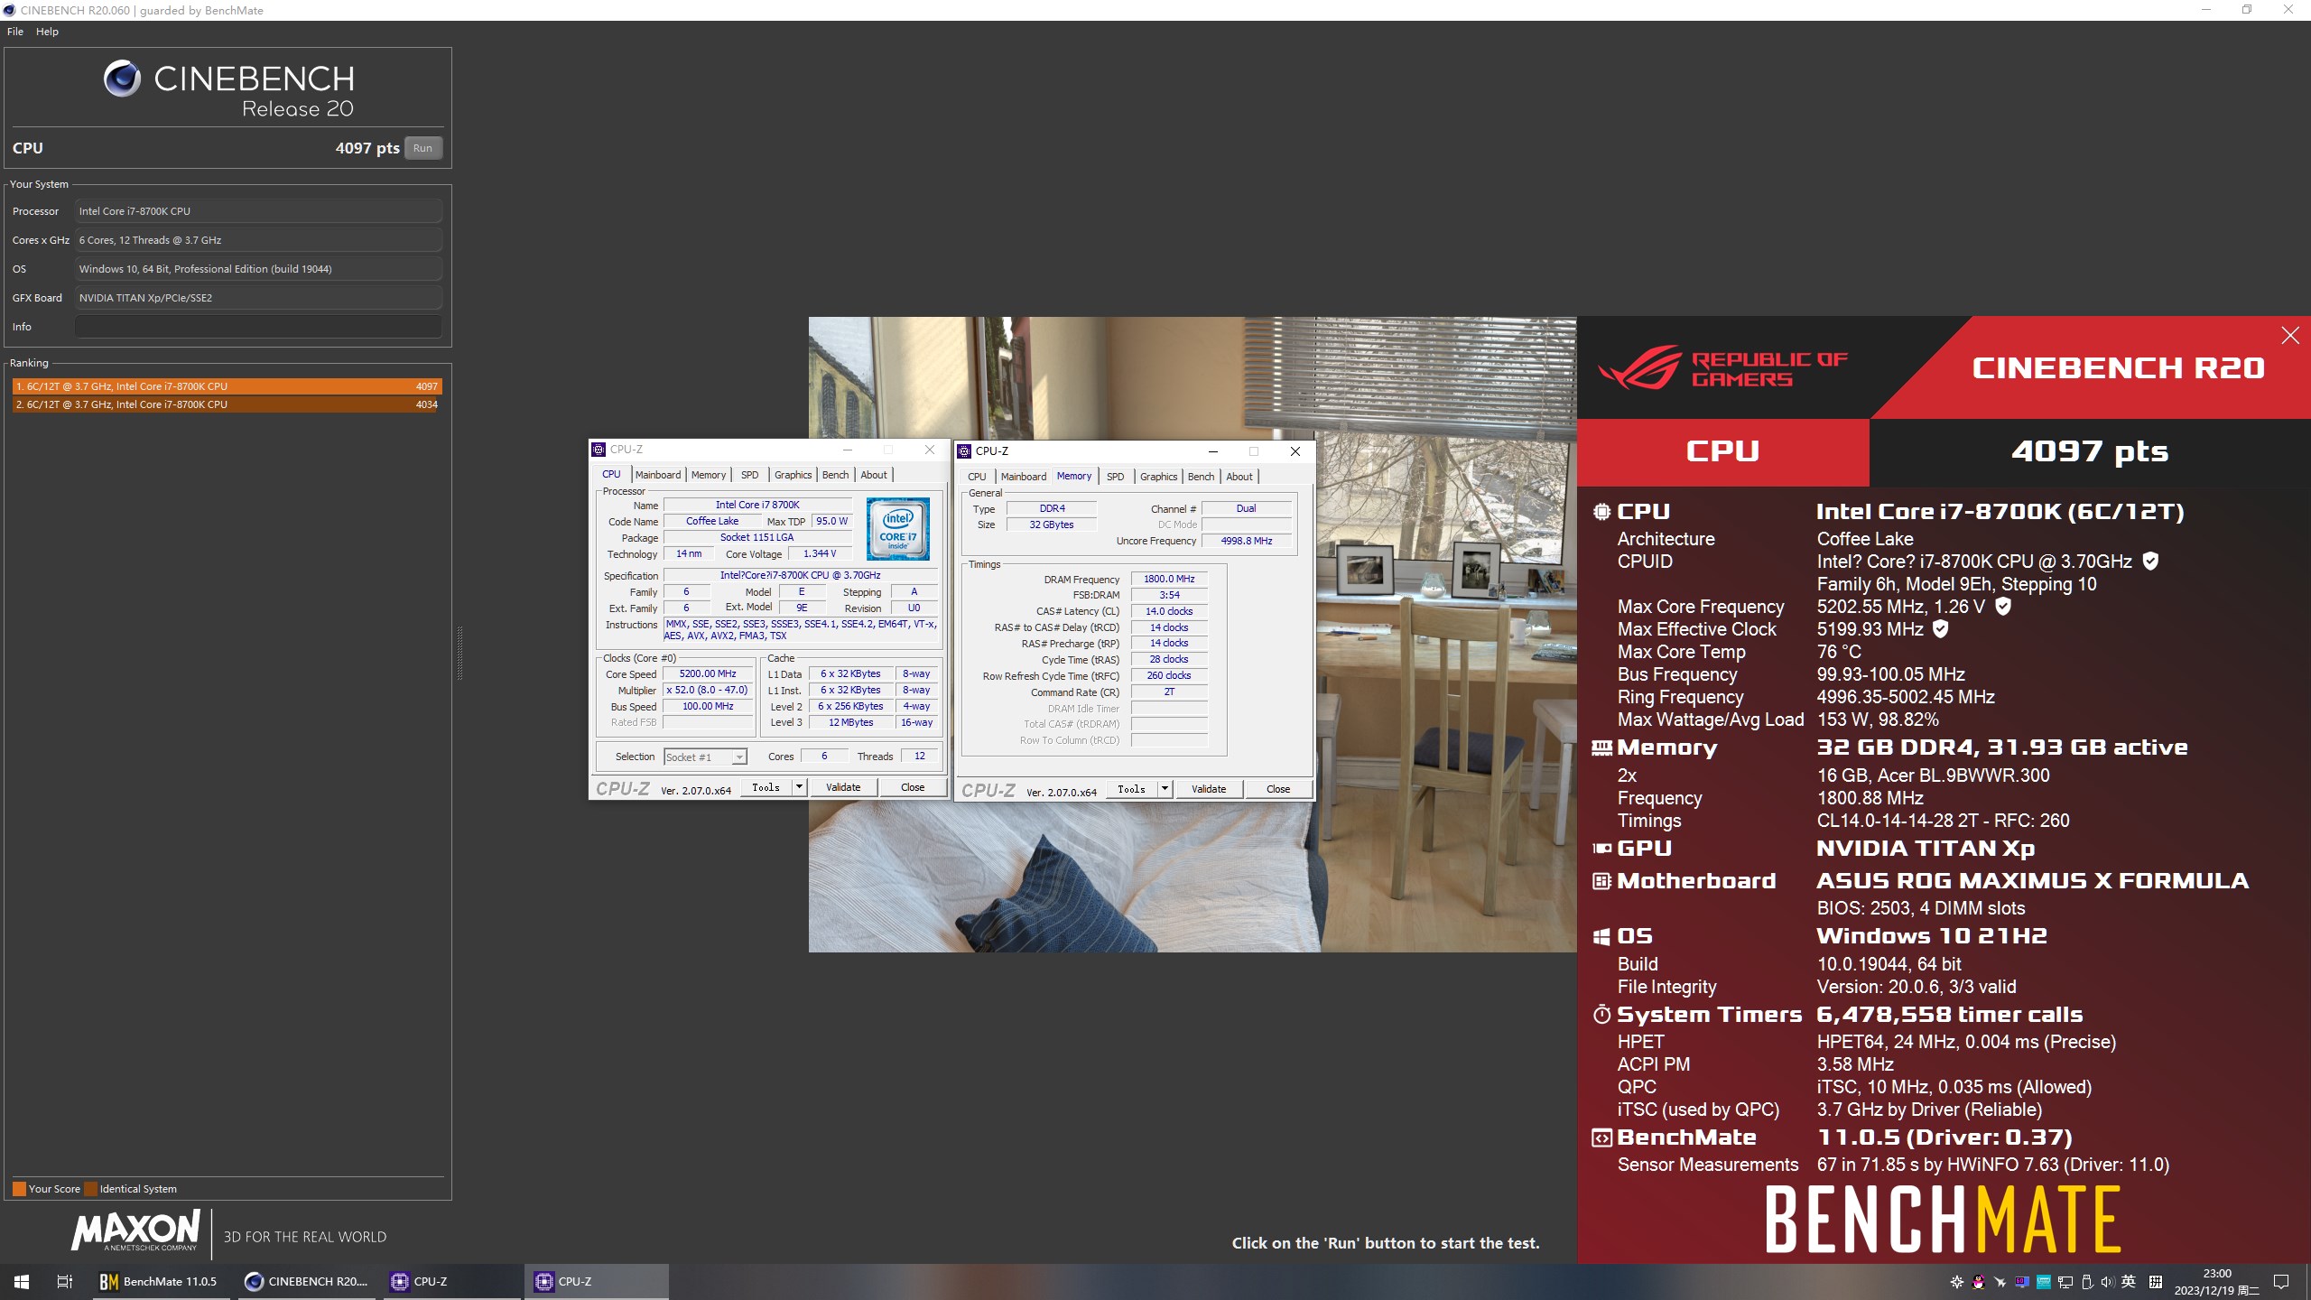This screenshot has width=2311, height=1300.
Task: Click Tools button in right CPU-Z window
Action: pos(1131,789)
